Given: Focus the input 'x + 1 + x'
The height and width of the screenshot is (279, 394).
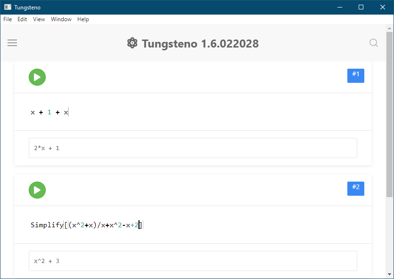Looking at the screenshot, I should tap(193, 112).
